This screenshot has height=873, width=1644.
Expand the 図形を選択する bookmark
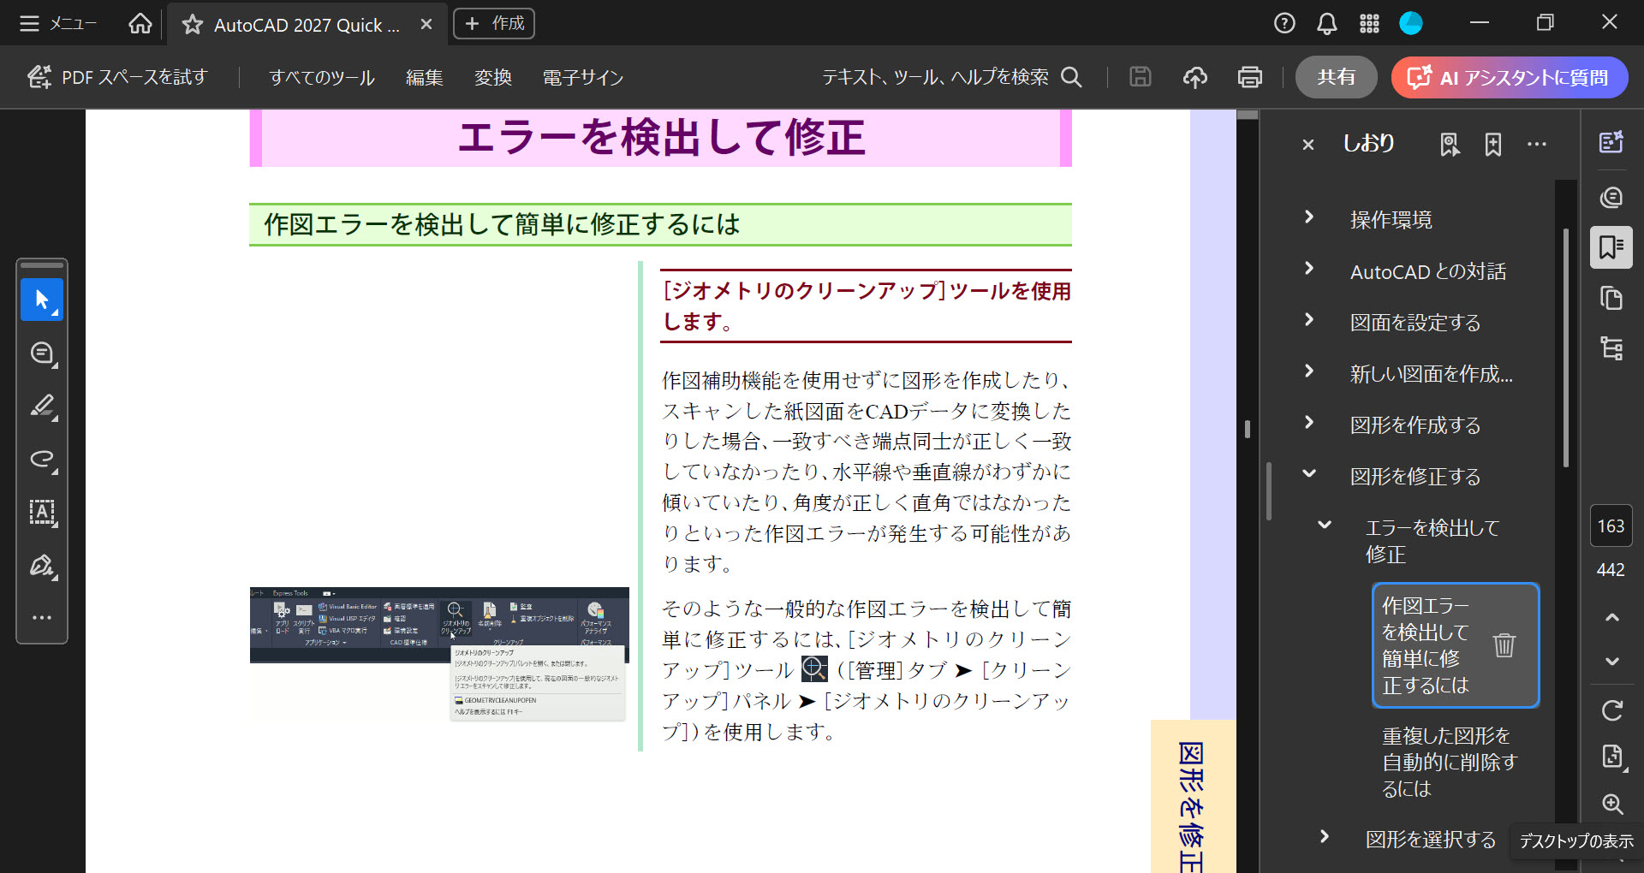[x=1324, y=837]
